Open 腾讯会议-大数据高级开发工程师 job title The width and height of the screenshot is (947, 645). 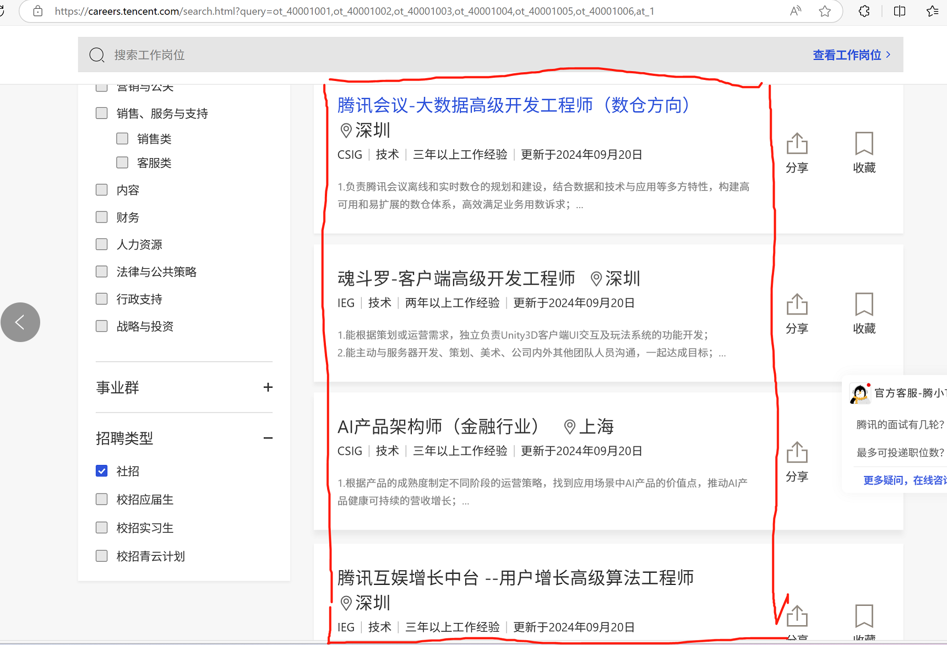pyautogui.click(x=514, y=105)
